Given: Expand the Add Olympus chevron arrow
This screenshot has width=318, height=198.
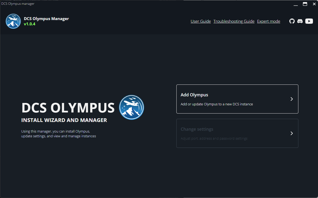Looking at the screenshot, I should tap(291, 99).
